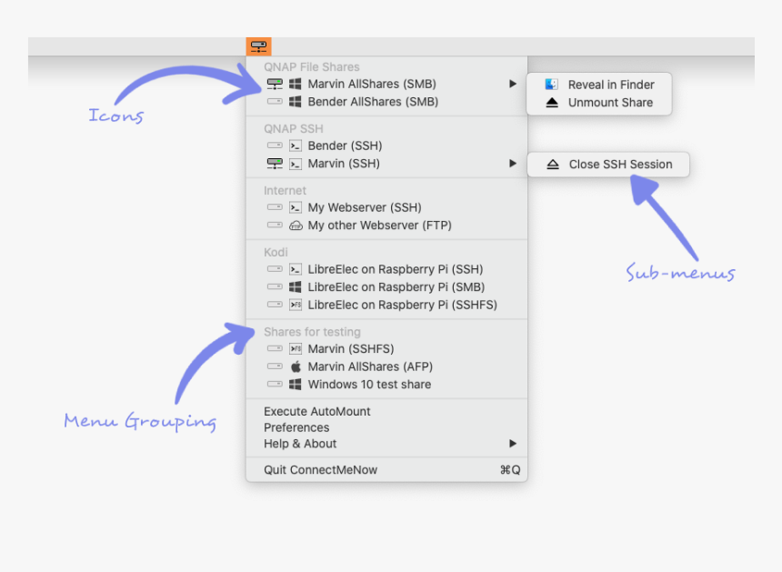Click Windows logo icon of Marvin AllShares (SMB)

pyautogui.click(x=296, y=84)
